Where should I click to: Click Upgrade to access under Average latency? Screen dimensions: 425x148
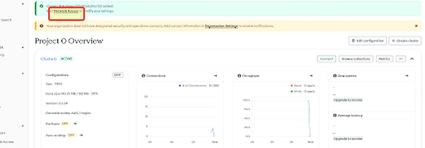pos(348,139)
